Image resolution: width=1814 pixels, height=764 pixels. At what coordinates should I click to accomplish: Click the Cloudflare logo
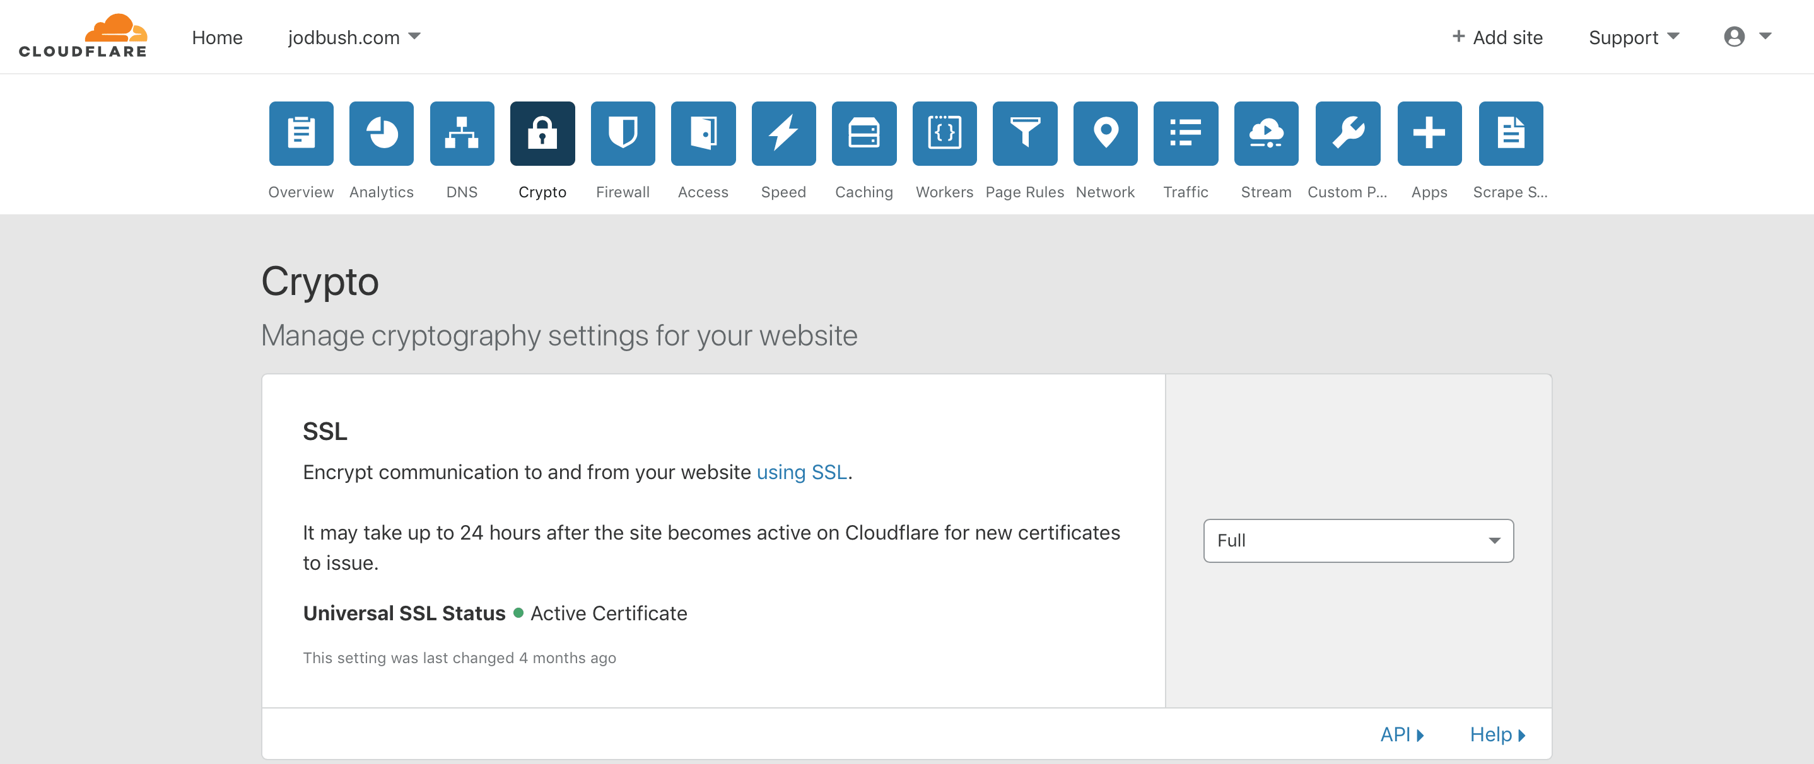click(x=83, y=36)
